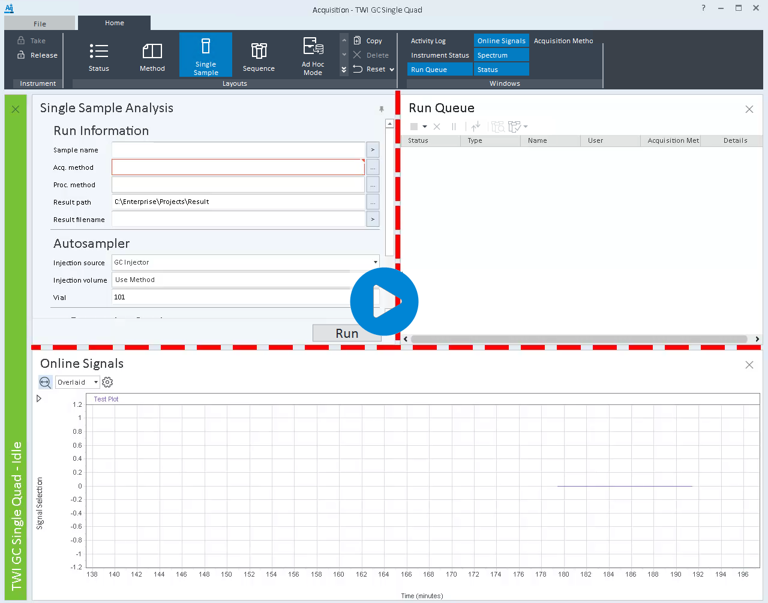Viewport: 768px width, 603px height.
Task: Close the green instrument side panel
Action: (16, 109)
